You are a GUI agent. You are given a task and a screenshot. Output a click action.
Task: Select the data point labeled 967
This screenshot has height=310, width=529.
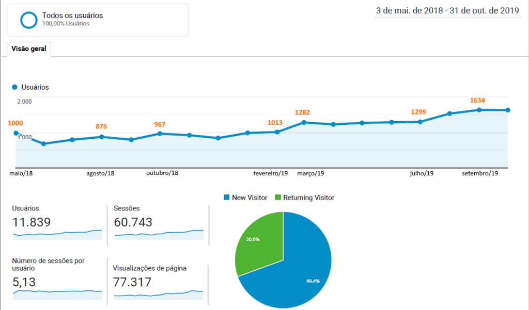(x=160, y=134)
